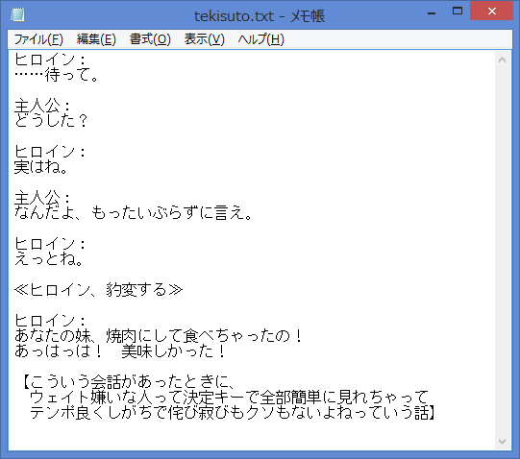Click the line なんだよ、もったいぶらずに言え。
Viewport: 520px width, 459px height.
134,213
